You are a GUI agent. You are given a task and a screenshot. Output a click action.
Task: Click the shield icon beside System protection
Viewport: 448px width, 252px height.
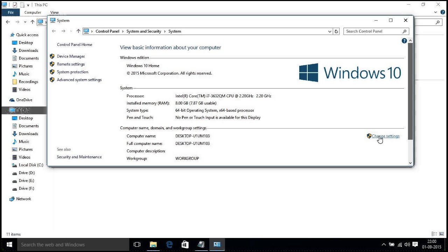coord(52,72)
